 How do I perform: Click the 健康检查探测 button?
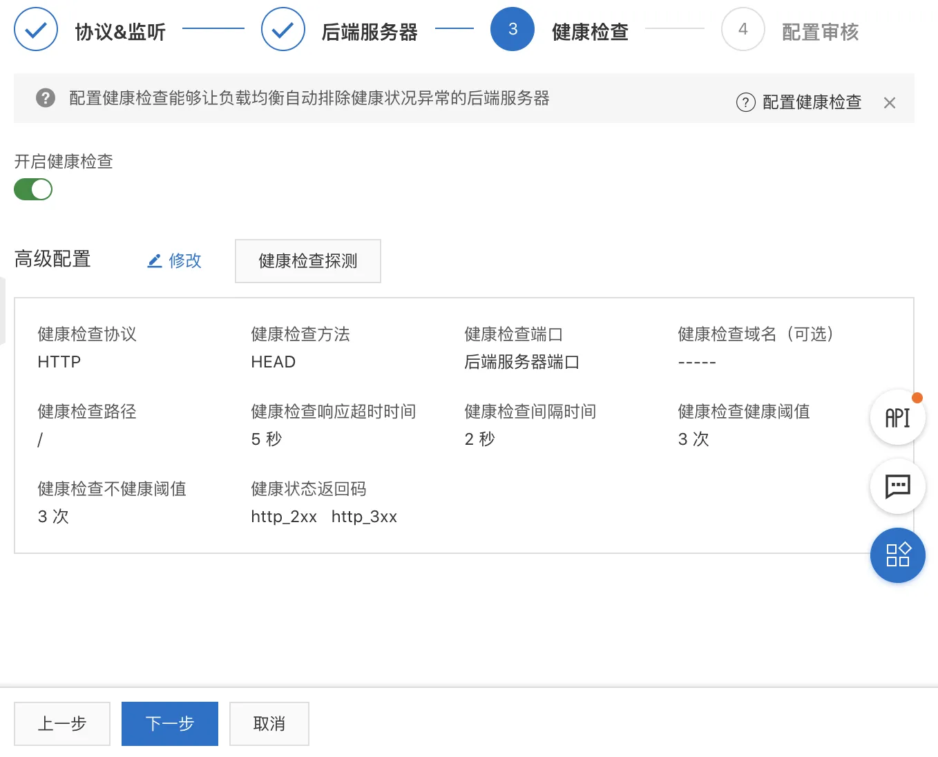(308, 261)
